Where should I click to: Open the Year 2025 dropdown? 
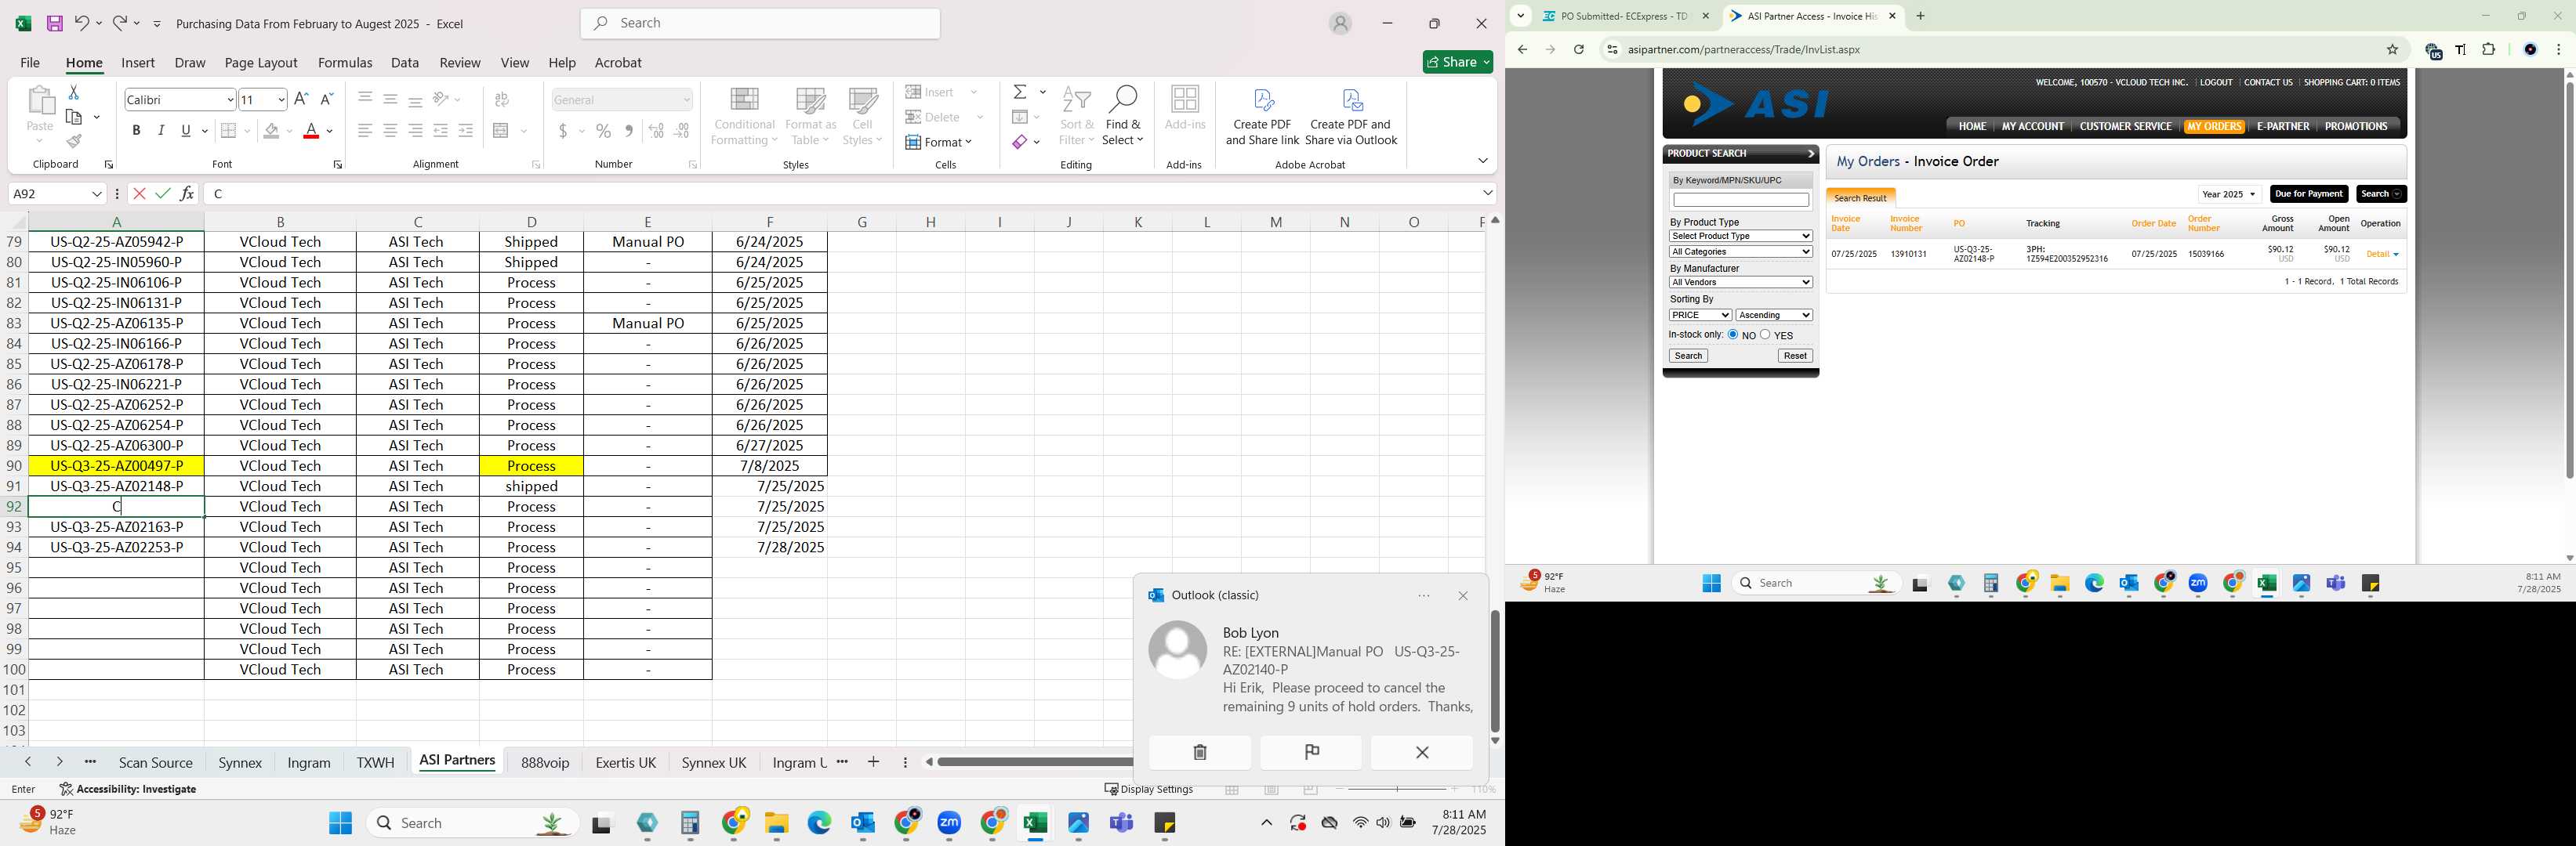[x=2229, y=193]
